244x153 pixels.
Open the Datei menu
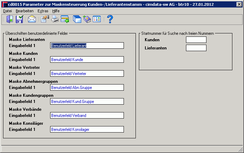click(8, 11)
